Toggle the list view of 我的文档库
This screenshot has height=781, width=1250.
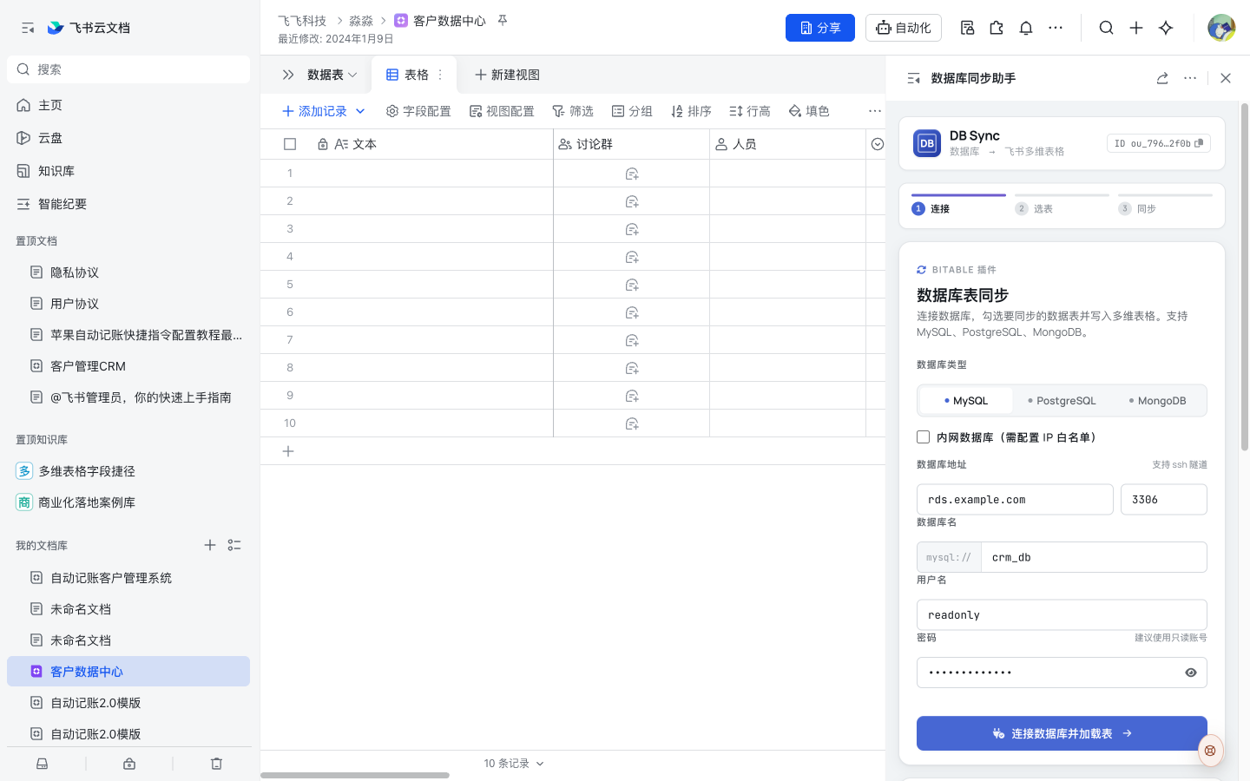[x=234, y=545]
